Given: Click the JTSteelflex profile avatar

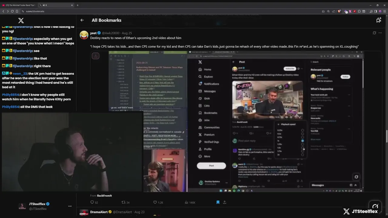Looking at the screenshot, I should pyautogui.click(x=22, y=206).
